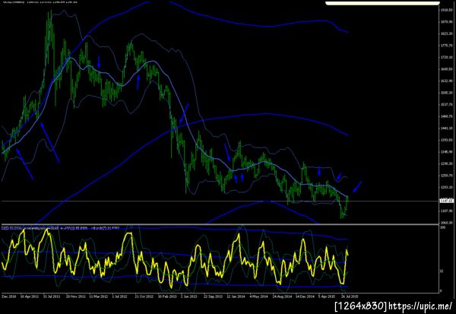Click the 10 Apr 2011 time axis label

coord(30,297)
